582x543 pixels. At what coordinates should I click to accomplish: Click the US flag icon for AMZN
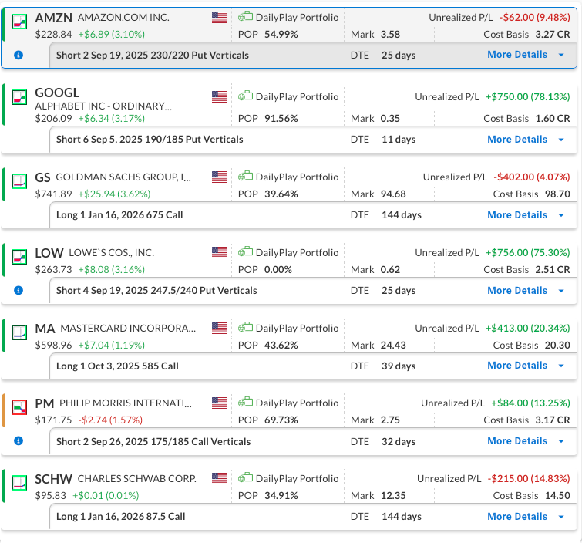[220, 18]
